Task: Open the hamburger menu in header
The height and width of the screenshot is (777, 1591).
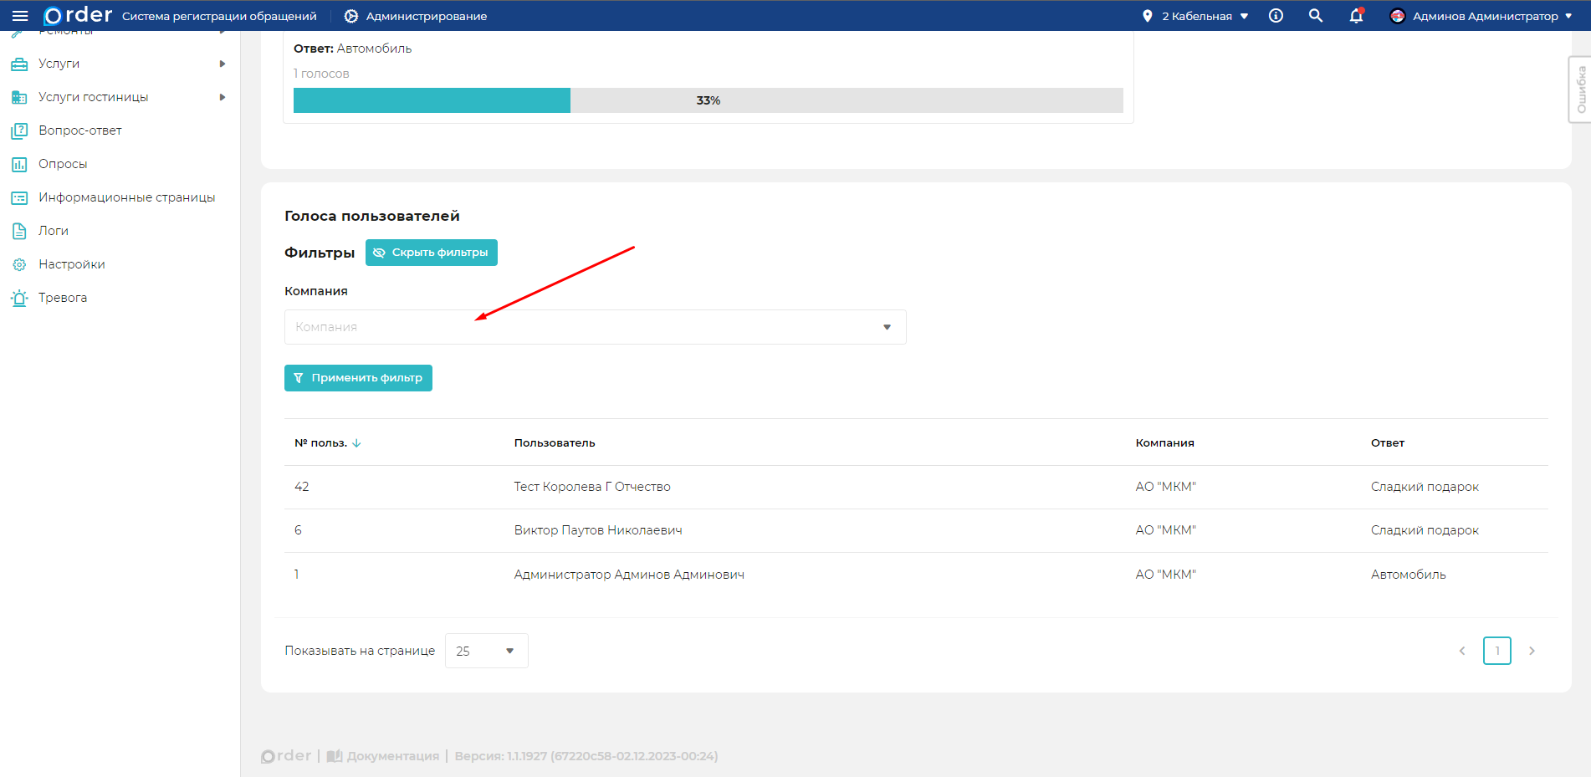Action: [x=20, y=16]
